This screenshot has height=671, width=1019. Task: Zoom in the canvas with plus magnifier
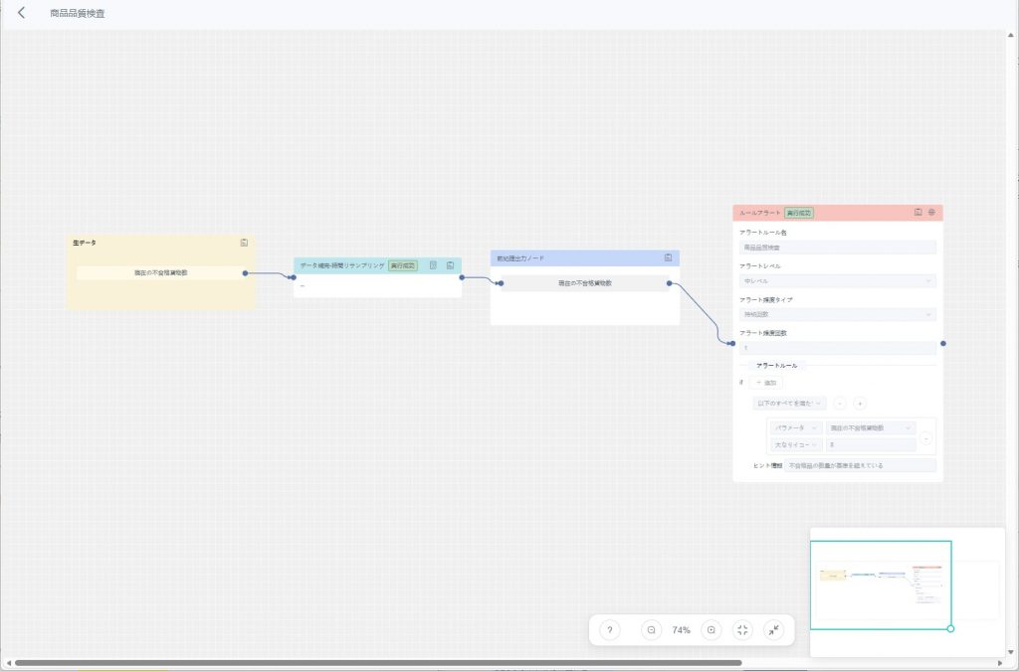click(711, 630)
